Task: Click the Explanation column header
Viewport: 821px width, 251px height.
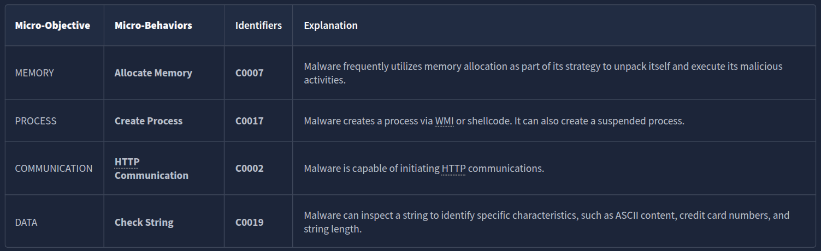Action: coord(330,26)
